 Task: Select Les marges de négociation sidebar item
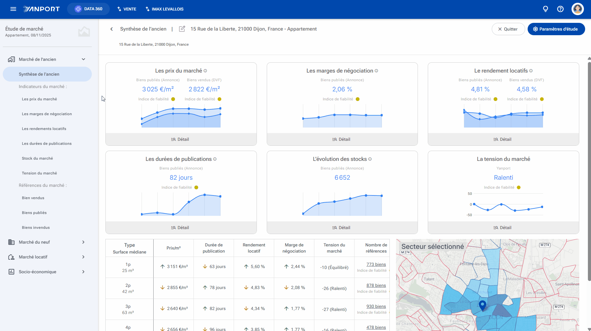click(x=47, y=114)
